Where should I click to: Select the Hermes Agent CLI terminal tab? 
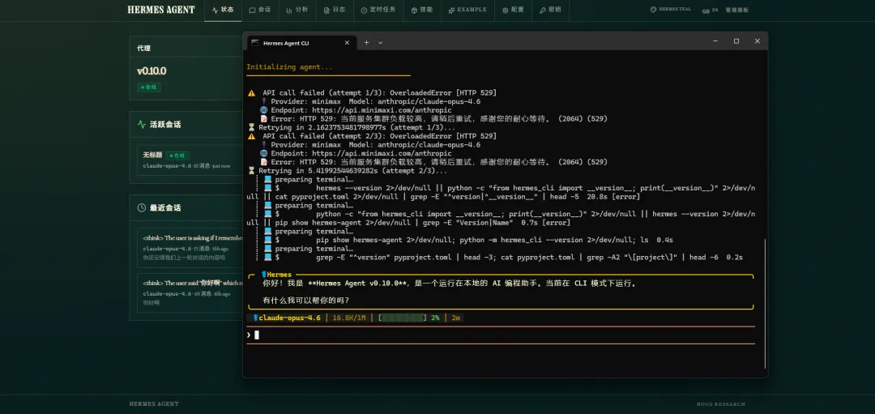pyautogui.click(x=301, y=43)
